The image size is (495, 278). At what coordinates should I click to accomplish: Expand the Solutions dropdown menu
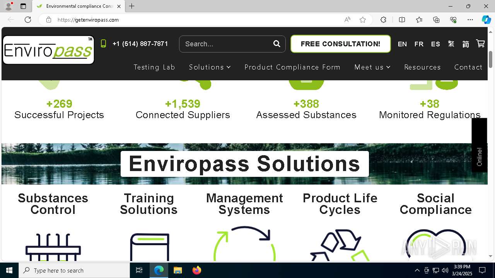210,67
